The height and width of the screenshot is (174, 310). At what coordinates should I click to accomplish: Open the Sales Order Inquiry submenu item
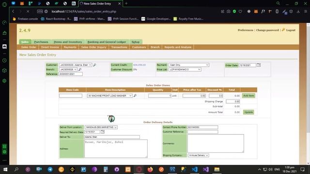[93, 47]
